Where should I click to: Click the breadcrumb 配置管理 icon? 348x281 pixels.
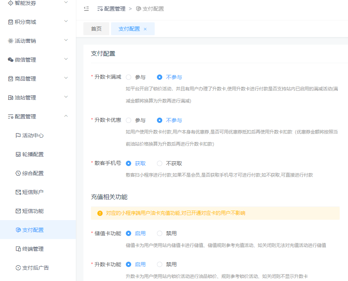100,9
